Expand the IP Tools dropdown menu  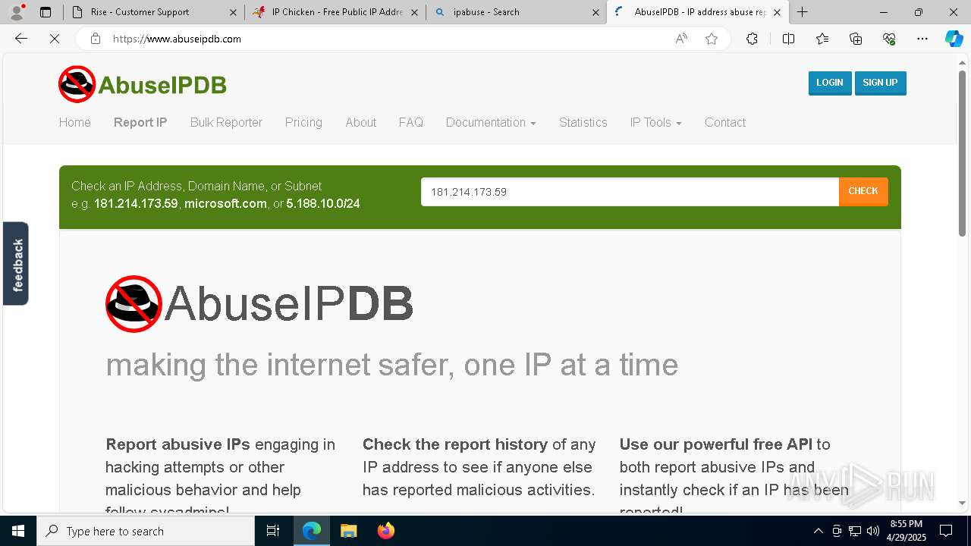click(x=655, y=122)
